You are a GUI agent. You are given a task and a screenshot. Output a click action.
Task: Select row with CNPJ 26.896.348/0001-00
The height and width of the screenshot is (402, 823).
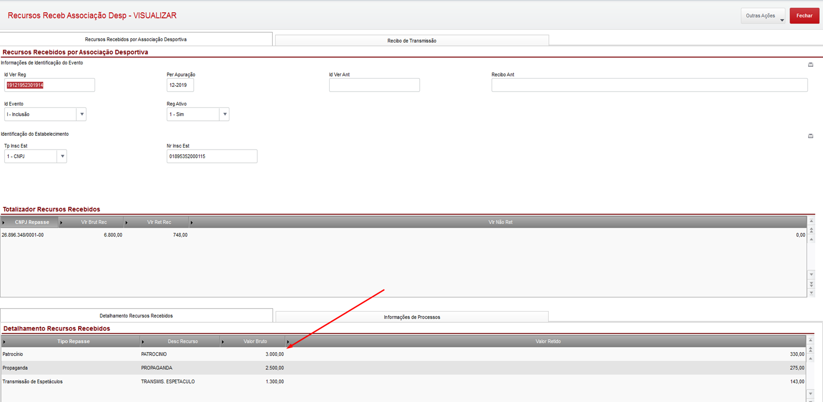point(403,235)
